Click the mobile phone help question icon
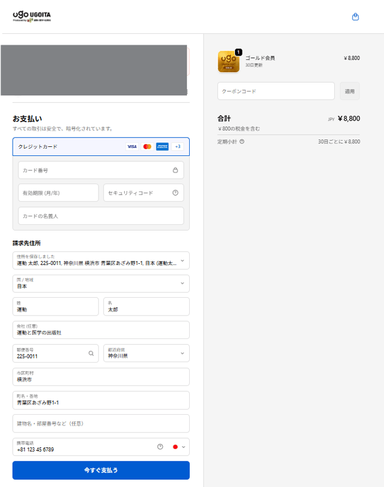 click(160, 447)
